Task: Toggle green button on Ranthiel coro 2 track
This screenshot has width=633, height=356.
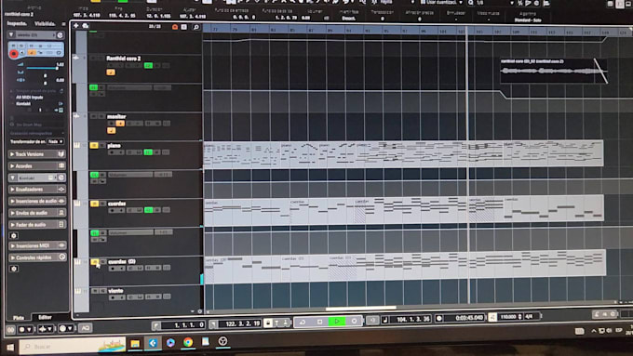Action: coord(148,65)
